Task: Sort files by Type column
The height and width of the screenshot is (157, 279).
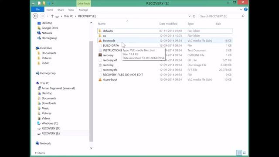Action: pyautogui.click(x=191, y=24)
